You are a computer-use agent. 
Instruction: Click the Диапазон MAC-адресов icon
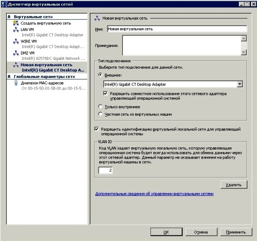[x=16, y=83]
